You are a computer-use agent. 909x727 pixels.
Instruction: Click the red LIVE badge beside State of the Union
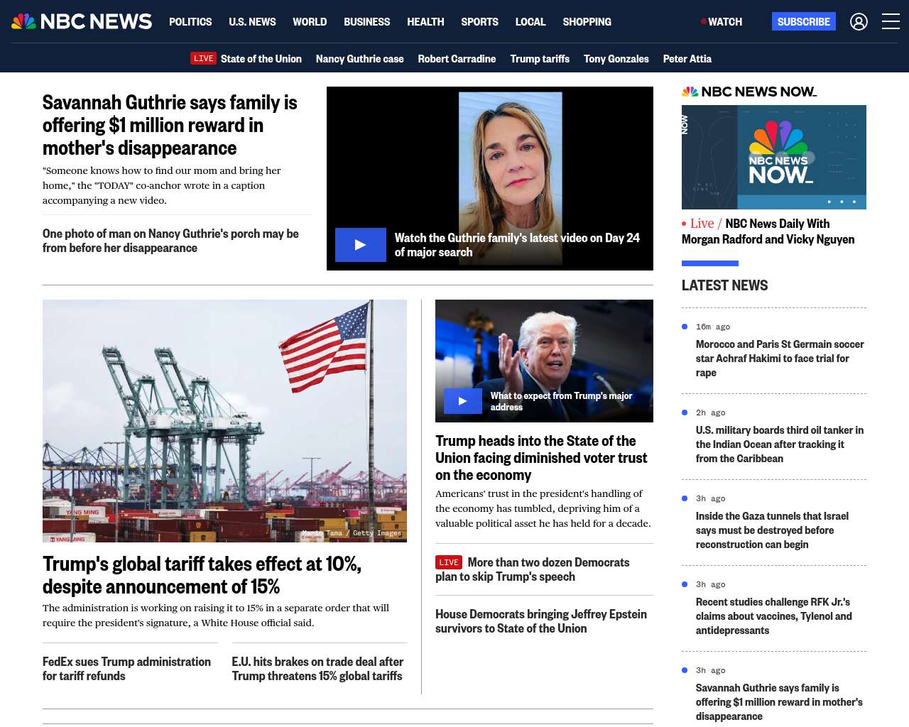tap(203, 58)
